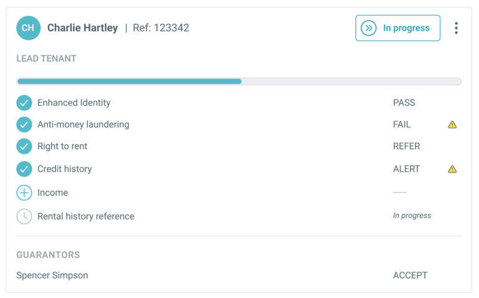This screenshot has width=479, height=298.
Task: Click the Credit history checkmark icon
Action: [24, 169]
